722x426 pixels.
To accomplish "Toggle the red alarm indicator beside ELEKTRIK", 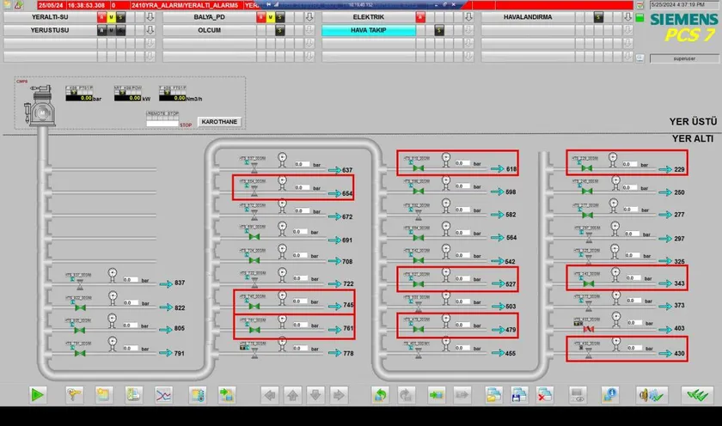I will pyautogui.click(x=419, y=17).
